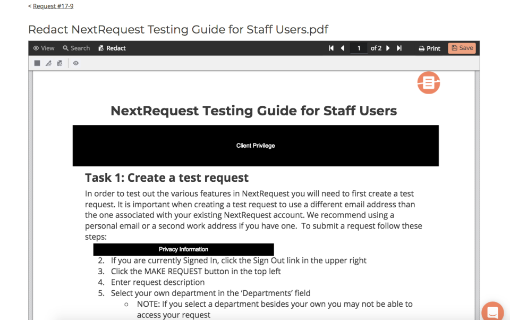Select the black square redaction box tool
Viewport: 510px width, 320px height.
37,63
